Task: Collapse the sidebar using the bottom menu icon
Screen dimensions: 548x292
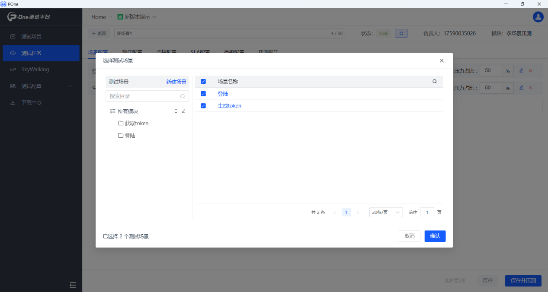Action: tap(73, 285)
